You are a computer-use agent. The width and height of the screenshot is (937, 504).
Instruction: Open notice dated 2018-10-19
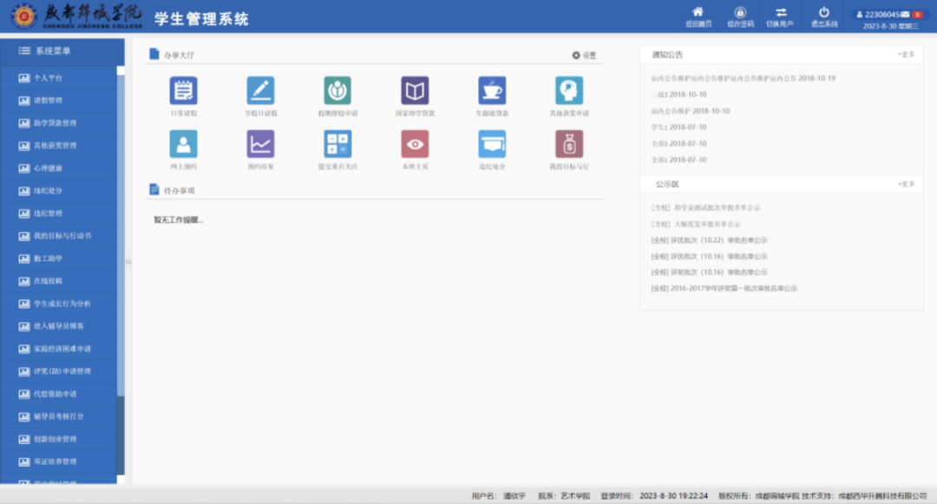(744, 78)
